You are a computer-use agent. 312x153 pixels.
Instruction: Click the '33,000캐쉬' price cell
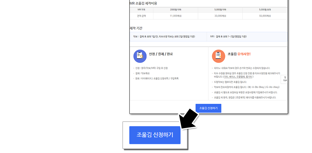pyautogui.click(x=220, y=16)
